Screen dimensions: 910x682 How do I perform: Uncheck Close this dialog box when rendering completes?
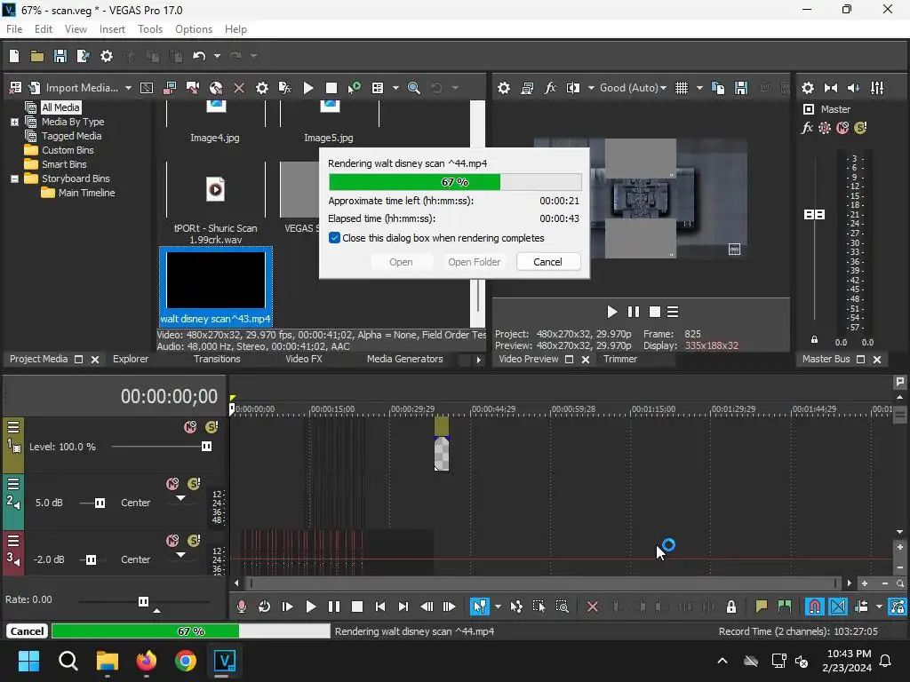pyautogui.click(x=334, y=238)
